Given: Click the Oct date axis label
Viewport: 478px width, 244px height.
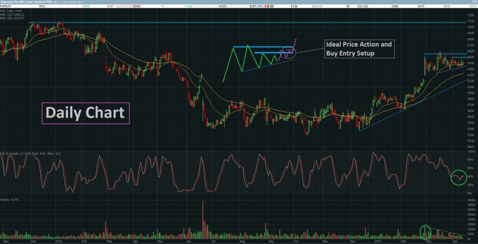Looking at the screenshot, I should (296, 241).
